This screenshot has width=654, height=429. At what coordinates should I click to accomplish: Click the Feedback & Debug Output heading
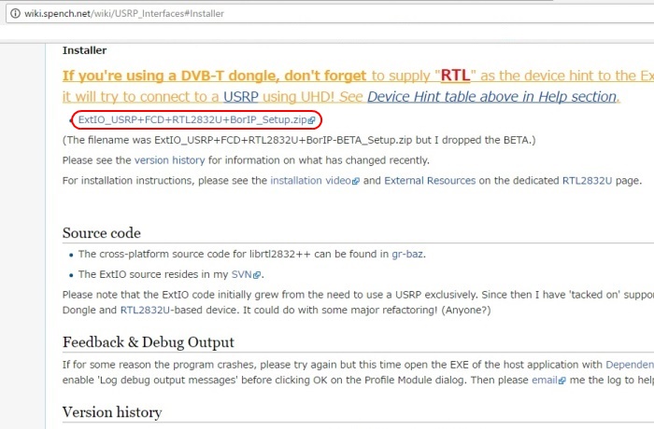(x=148, y=342)
